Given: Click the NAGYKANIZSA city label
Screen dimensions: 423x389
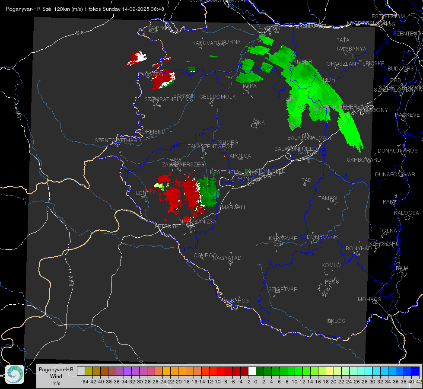Looking at the screenshot, I should click(x=198, y=222).
